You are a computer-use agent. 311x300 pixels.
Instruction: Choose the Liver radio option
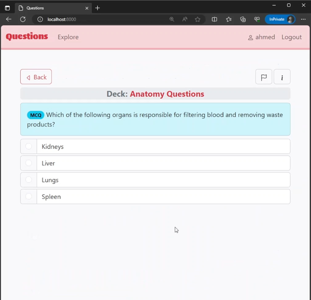tap(29, 163)
